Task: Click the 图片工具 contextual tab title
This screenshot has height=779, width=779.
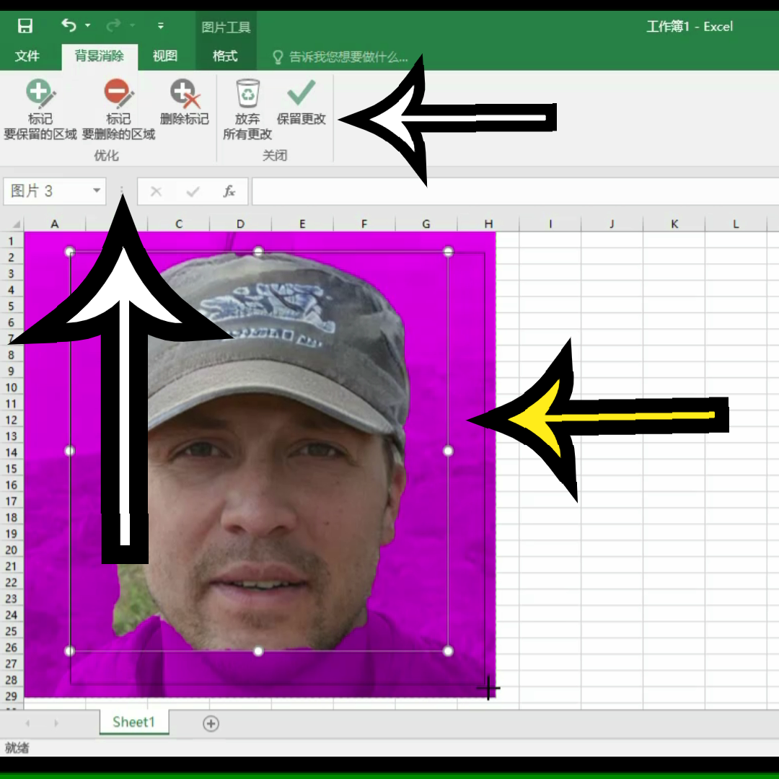Action: pos(226,27)
